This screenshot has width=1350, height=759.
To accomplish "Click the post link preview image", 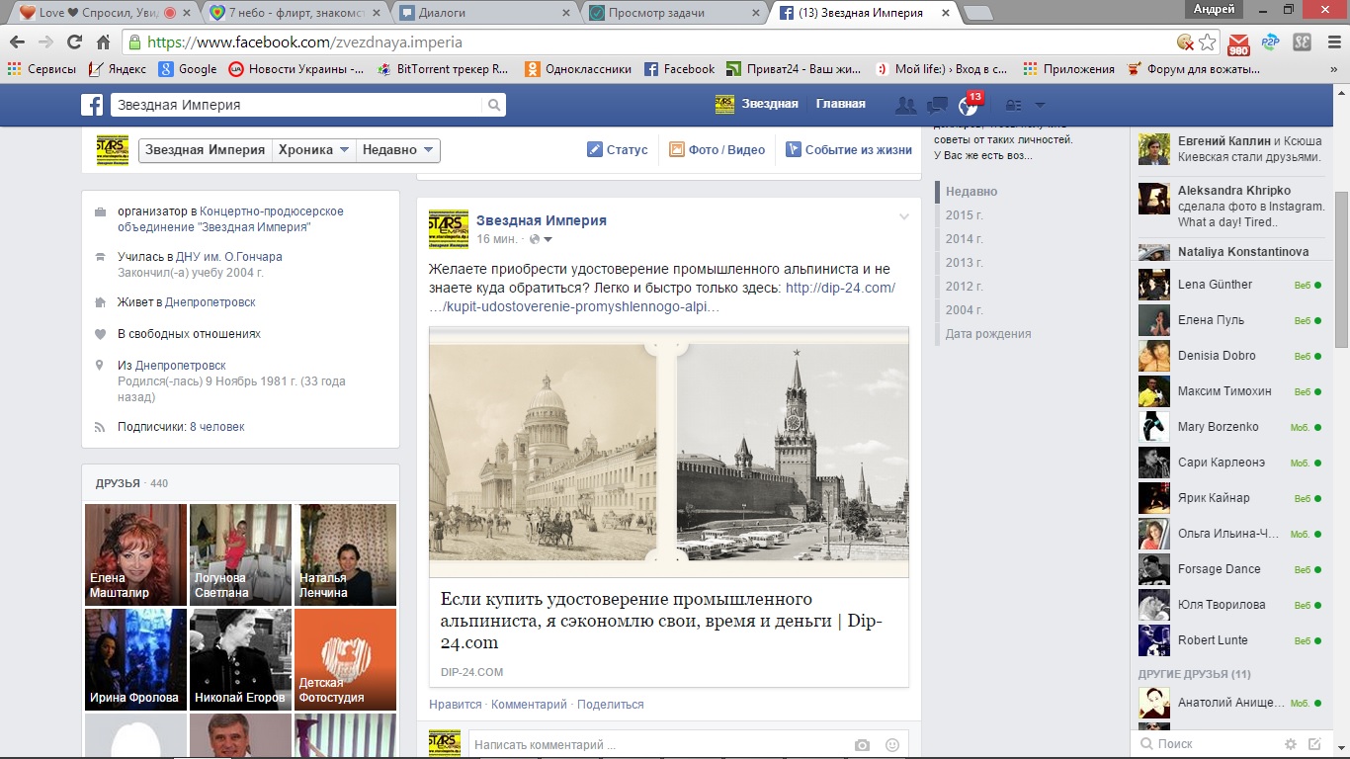I will pos(669,452).
